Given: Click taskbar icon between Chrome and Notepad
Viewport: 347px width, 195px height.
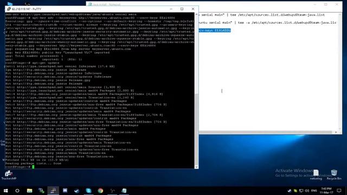Looking at the screenshot, I should 112,191.
